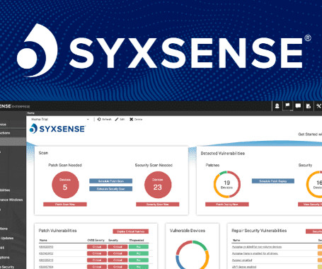This screenshot has width=322, height=269.
Task: Click the Security Scan Now button
Action: coord(158,205)
